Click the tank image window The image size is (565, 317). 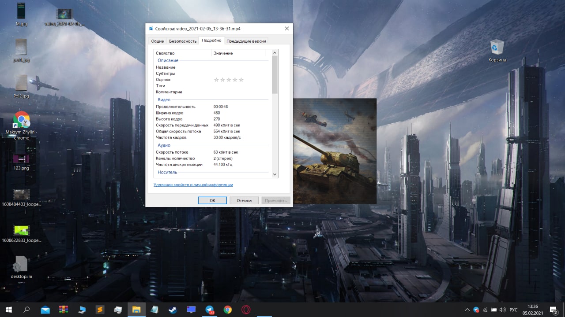click(335, 151)
